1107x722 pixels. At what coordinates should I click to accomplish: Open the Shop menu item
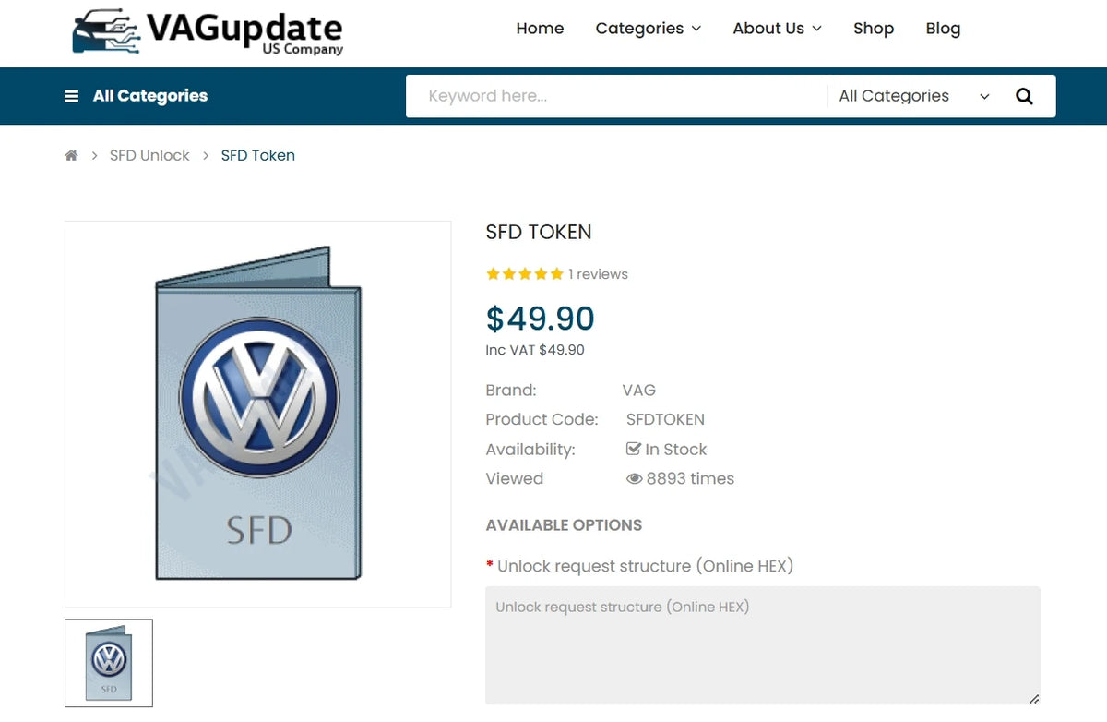click(874, 29)
